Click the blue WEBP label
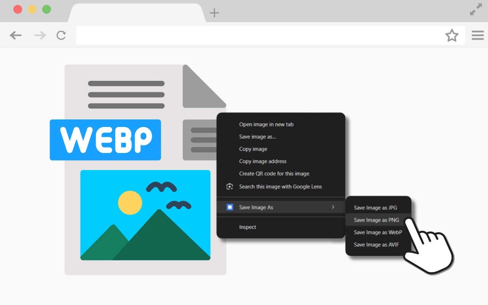The width and height of the screenshot is (488, 305). (x=105, y=140)
